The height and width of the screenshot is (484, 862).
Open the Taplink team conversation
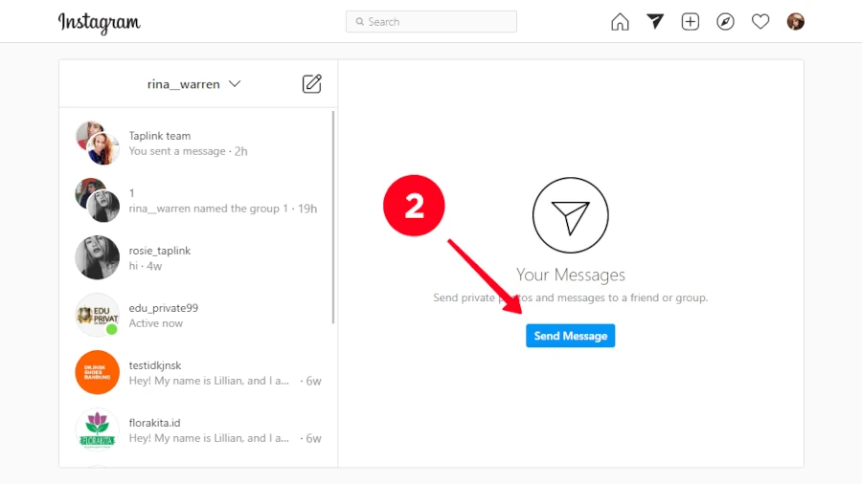click(x=196, y=143)
